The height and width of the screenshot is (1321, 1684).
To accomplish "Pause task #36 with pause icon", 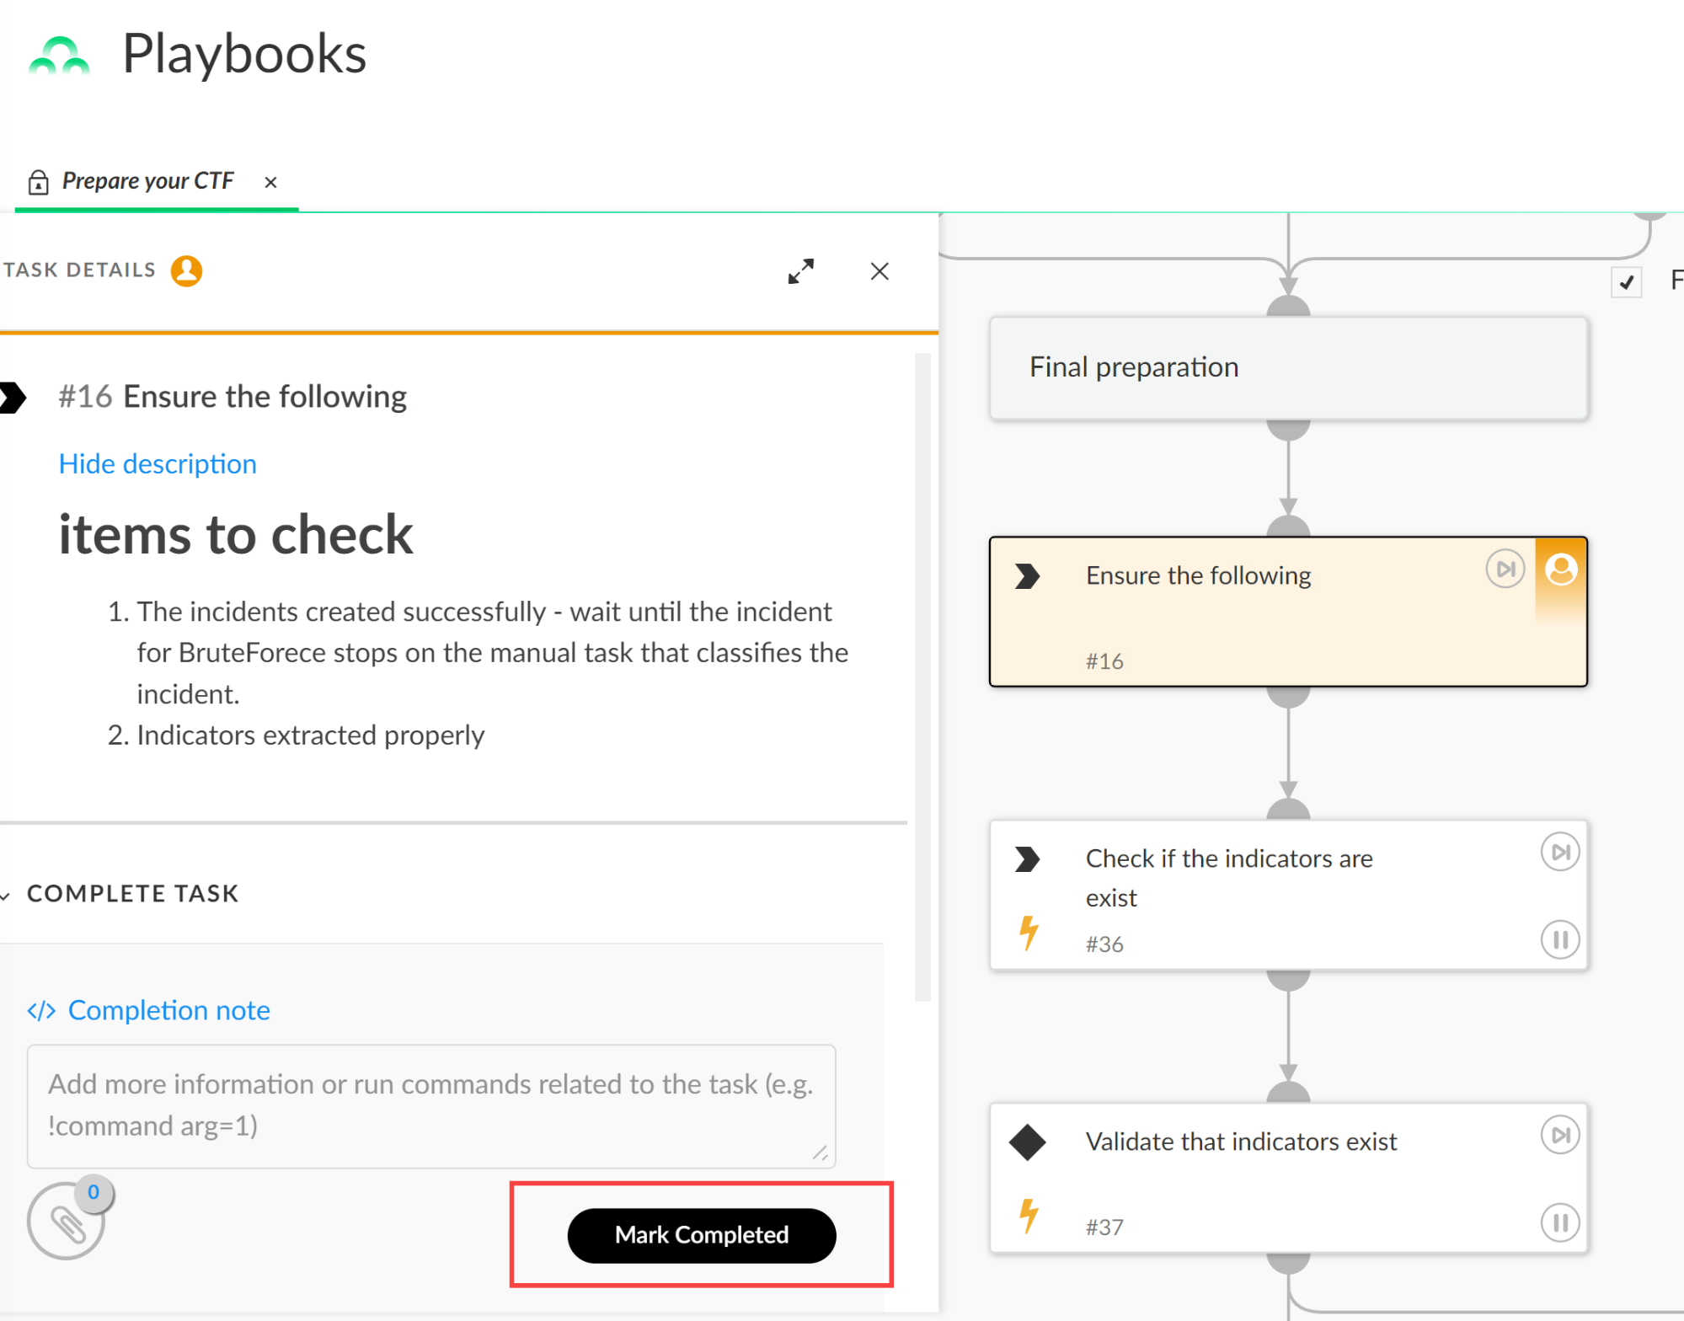I will (x=1558, y=939).
